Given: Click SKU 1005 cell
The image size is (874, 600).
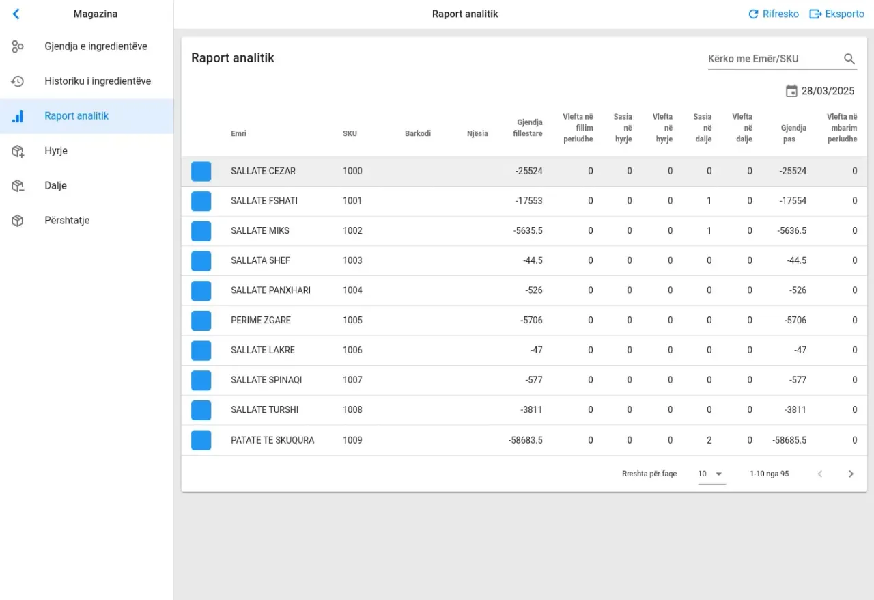Looking at the screenshot, I should click(352, 321).
